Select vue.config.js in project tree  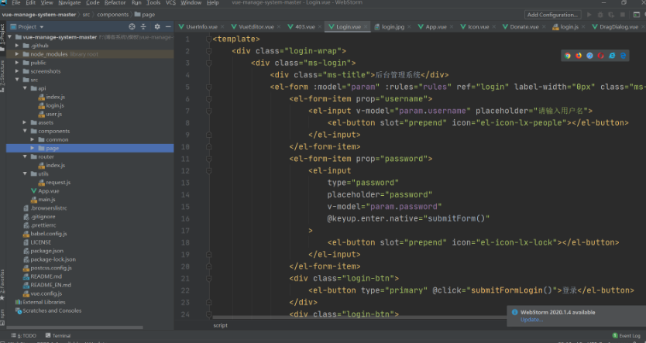coord(46,293)
